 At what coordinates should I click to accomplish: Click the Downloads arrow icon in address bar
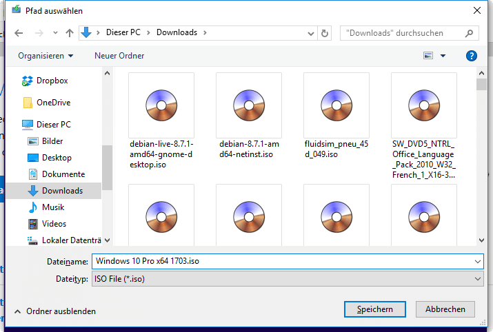[x=85, y=32]
